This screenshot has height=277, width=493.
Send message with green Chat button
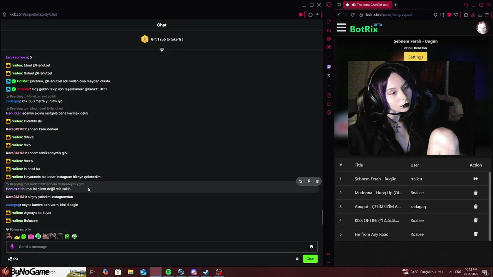click(310, 259)
